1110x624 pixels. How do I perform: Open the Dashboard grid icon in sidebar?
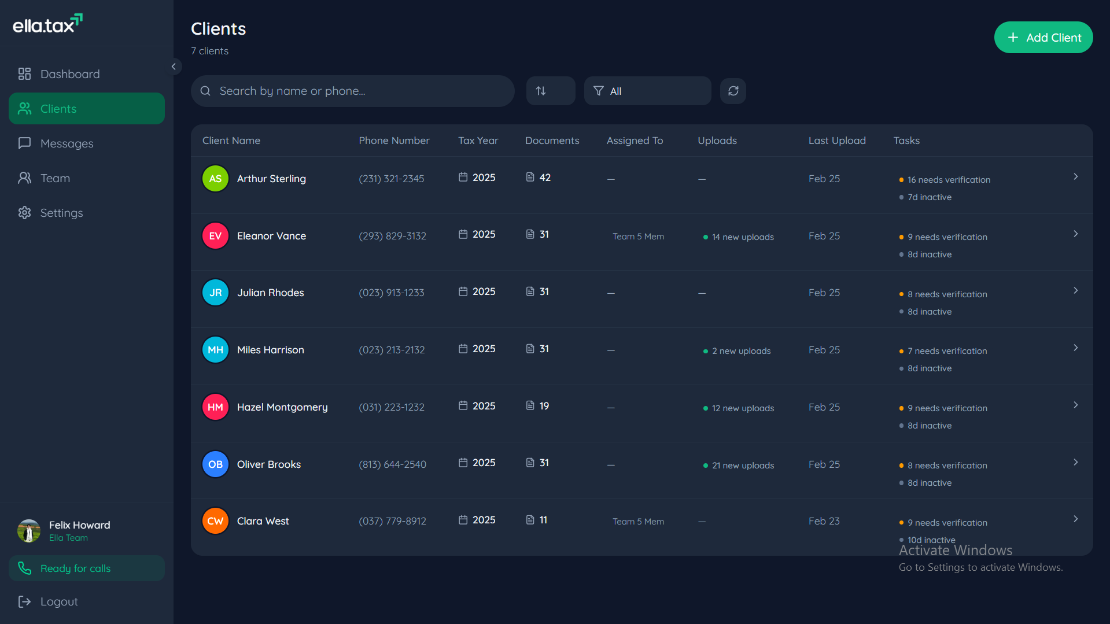(24, 74)
